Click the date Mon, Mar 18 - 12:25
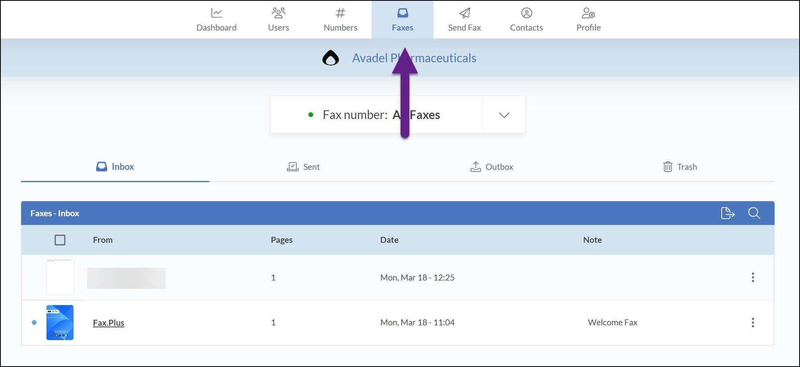The image size is (800, 367). tap(417, 277)
